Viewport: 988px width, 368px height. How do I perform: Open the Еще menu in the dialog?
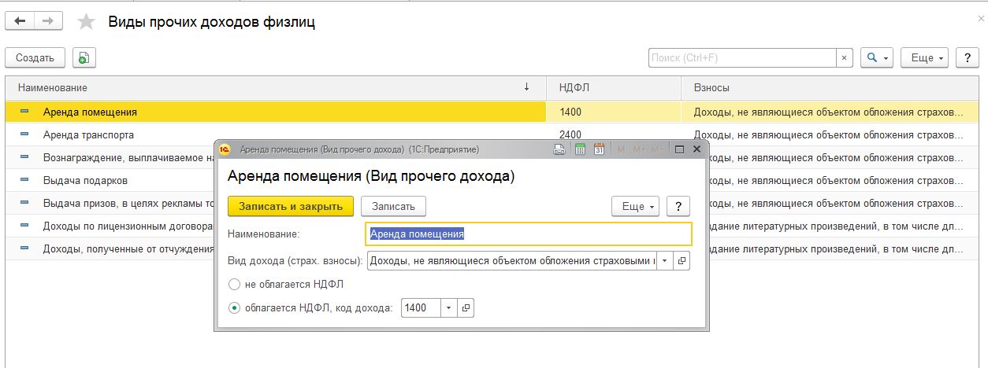point(637,206)
